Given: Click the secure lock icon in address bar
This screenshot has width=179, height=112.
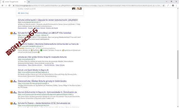Looking at the screenshot, I should [14, 6].
